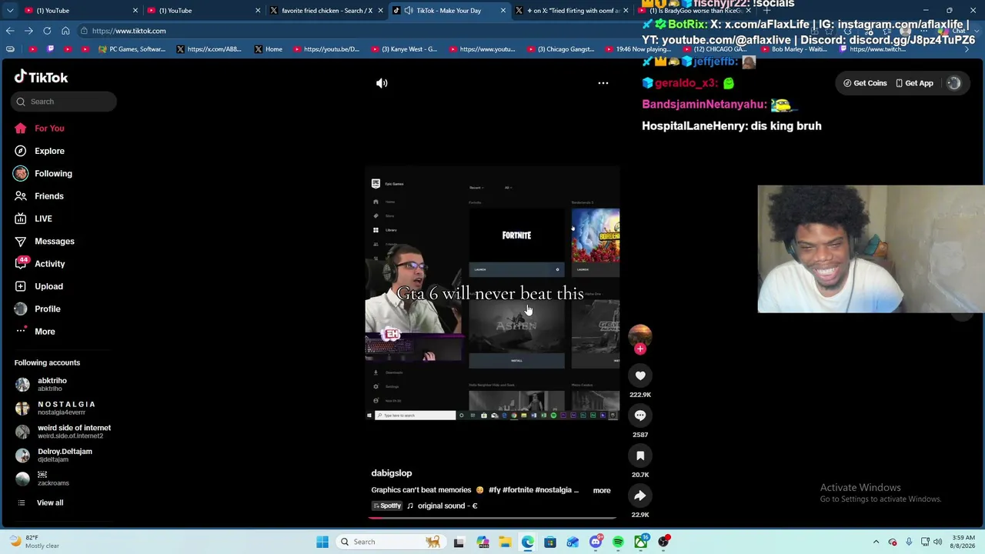Open the Kanye West bookmark

pos(403,49)
